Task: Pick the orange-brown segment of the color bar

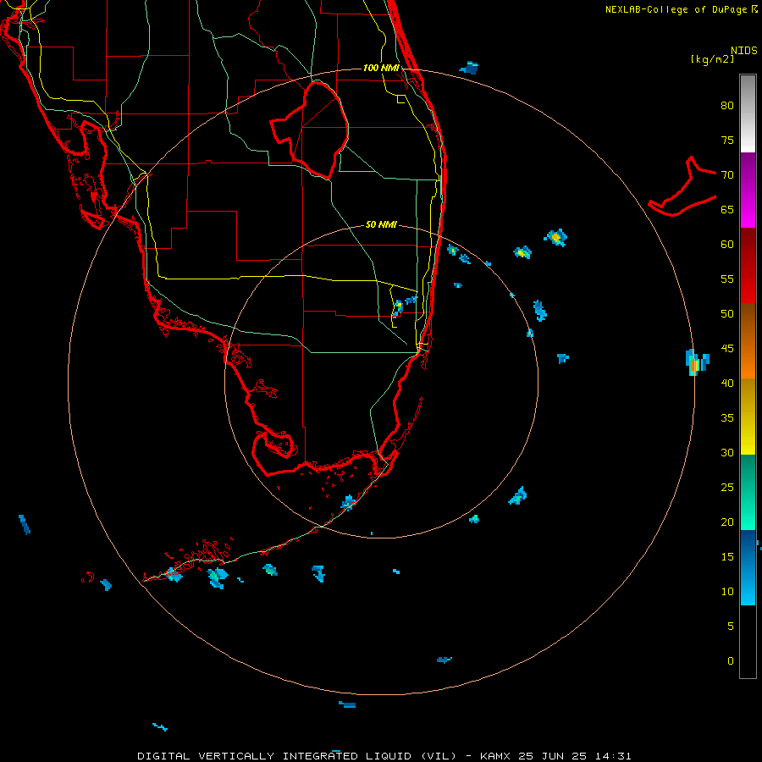Action: coord(748,340)
